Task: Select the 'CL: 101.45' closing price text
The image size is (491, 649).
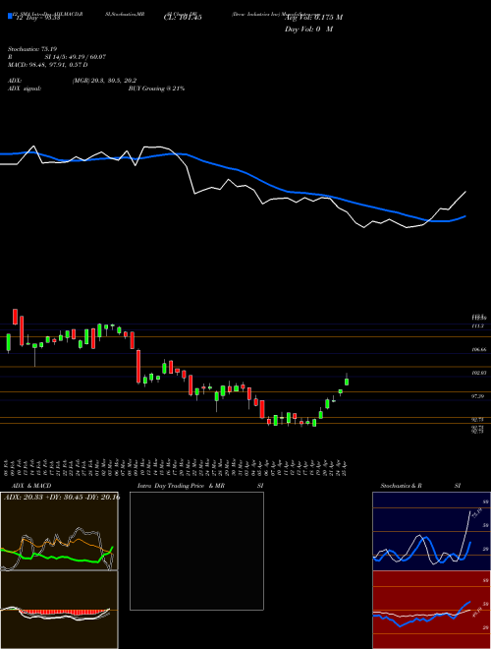Action: point(183,18)
